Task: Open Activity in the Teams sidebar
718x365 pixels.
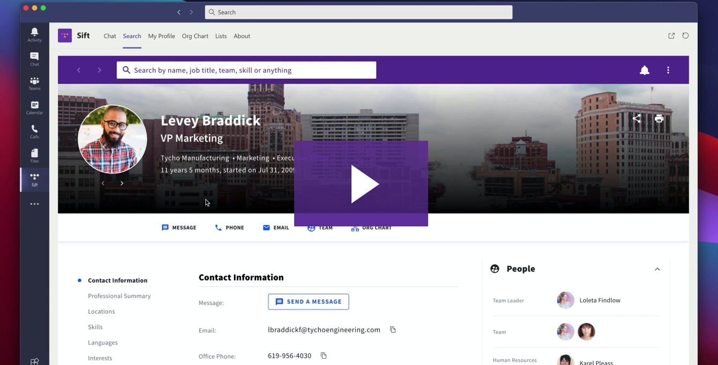Action: click(x=34, y=35)
